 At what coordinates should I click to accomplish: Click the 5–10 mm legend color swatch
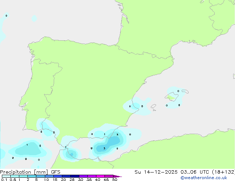tap(40, 176)
